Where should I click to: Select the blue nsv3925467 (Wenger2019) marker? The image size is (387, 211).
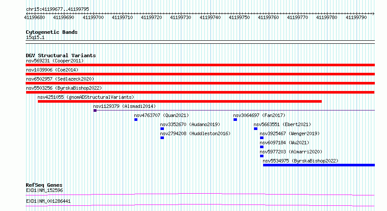(262, 138)
